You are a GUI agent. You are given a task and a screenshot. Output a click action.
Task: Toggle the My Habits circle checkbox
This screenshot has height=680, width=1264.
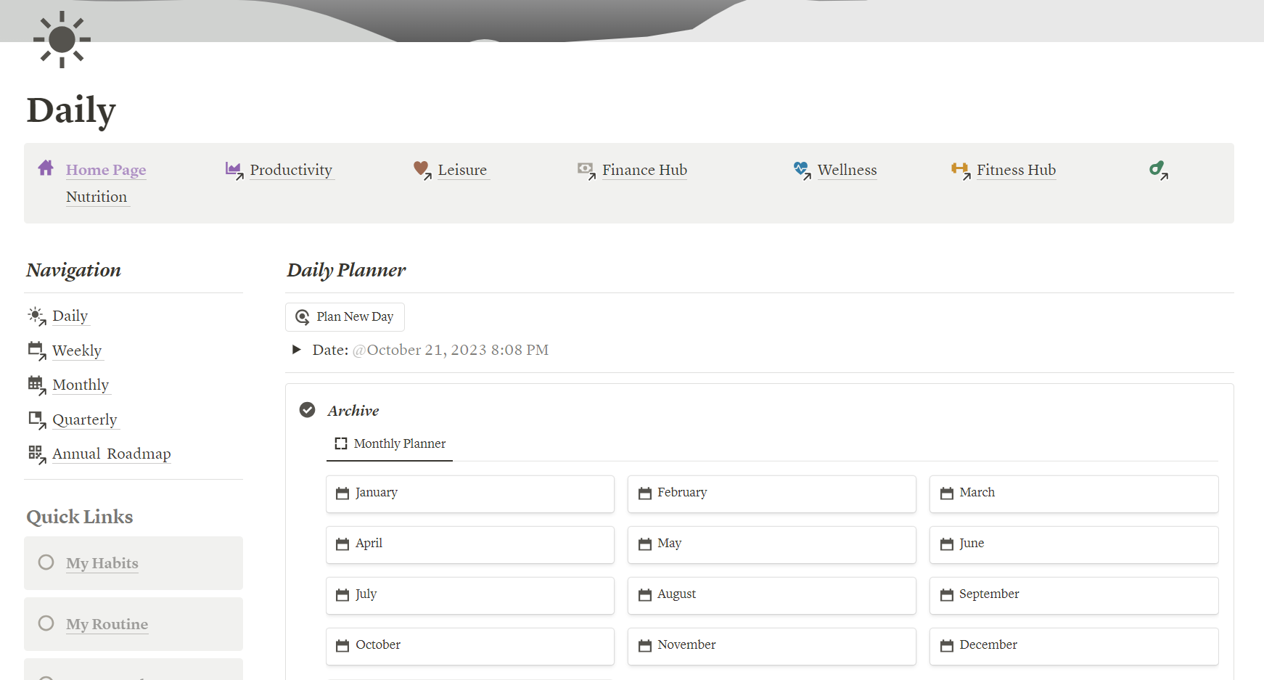pos(46,562)
